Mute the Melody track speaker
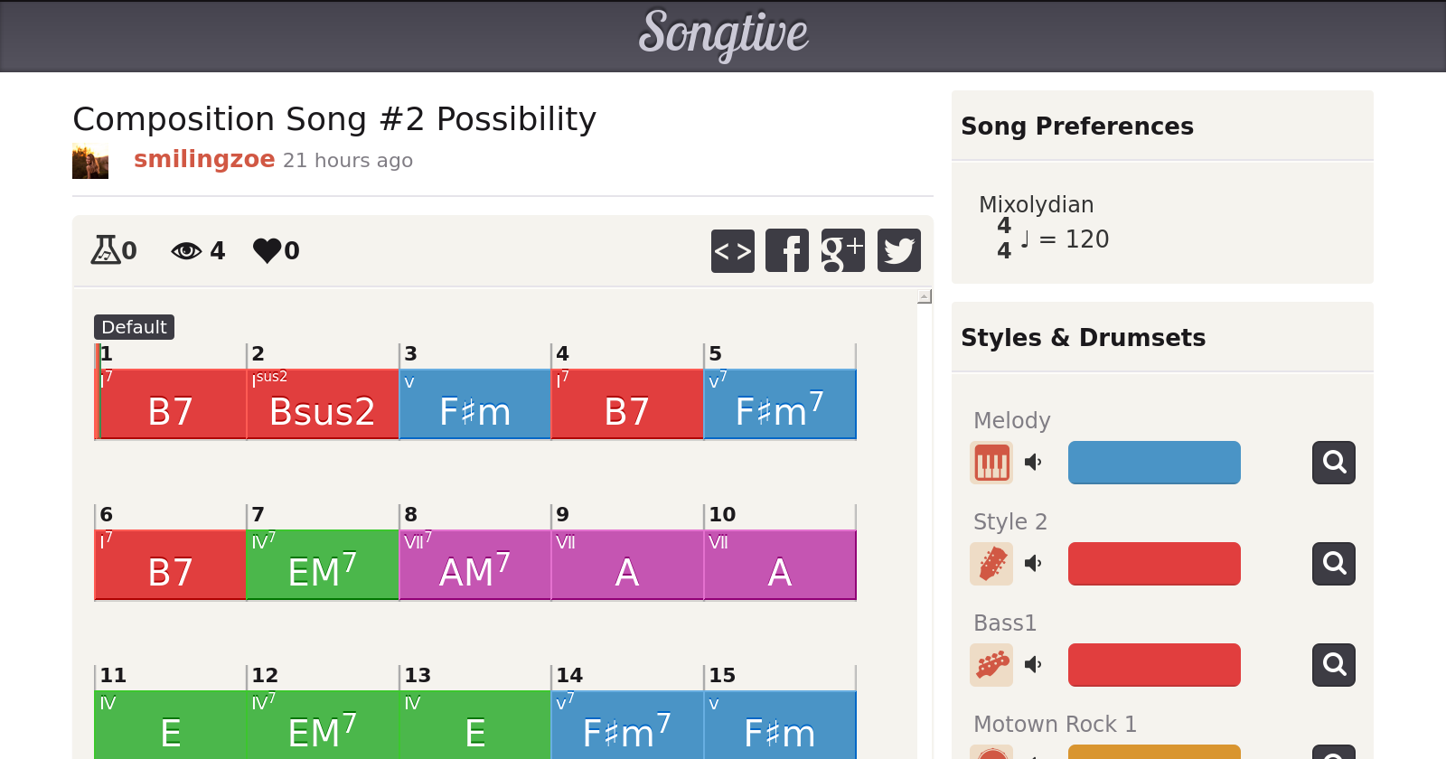 click(x=1033, y=463)
